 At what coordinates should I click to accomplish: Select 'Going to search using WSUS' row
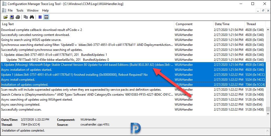133,40
